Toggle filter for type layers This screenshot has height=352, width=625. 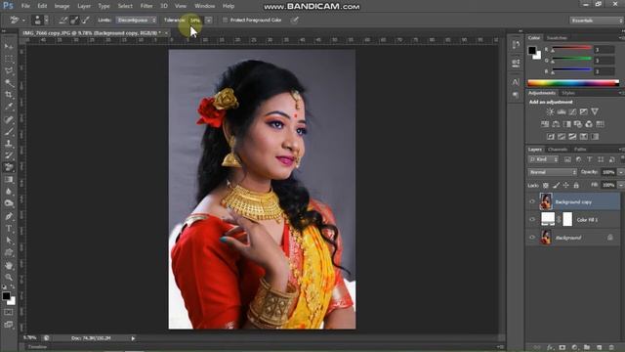[590, 159]
